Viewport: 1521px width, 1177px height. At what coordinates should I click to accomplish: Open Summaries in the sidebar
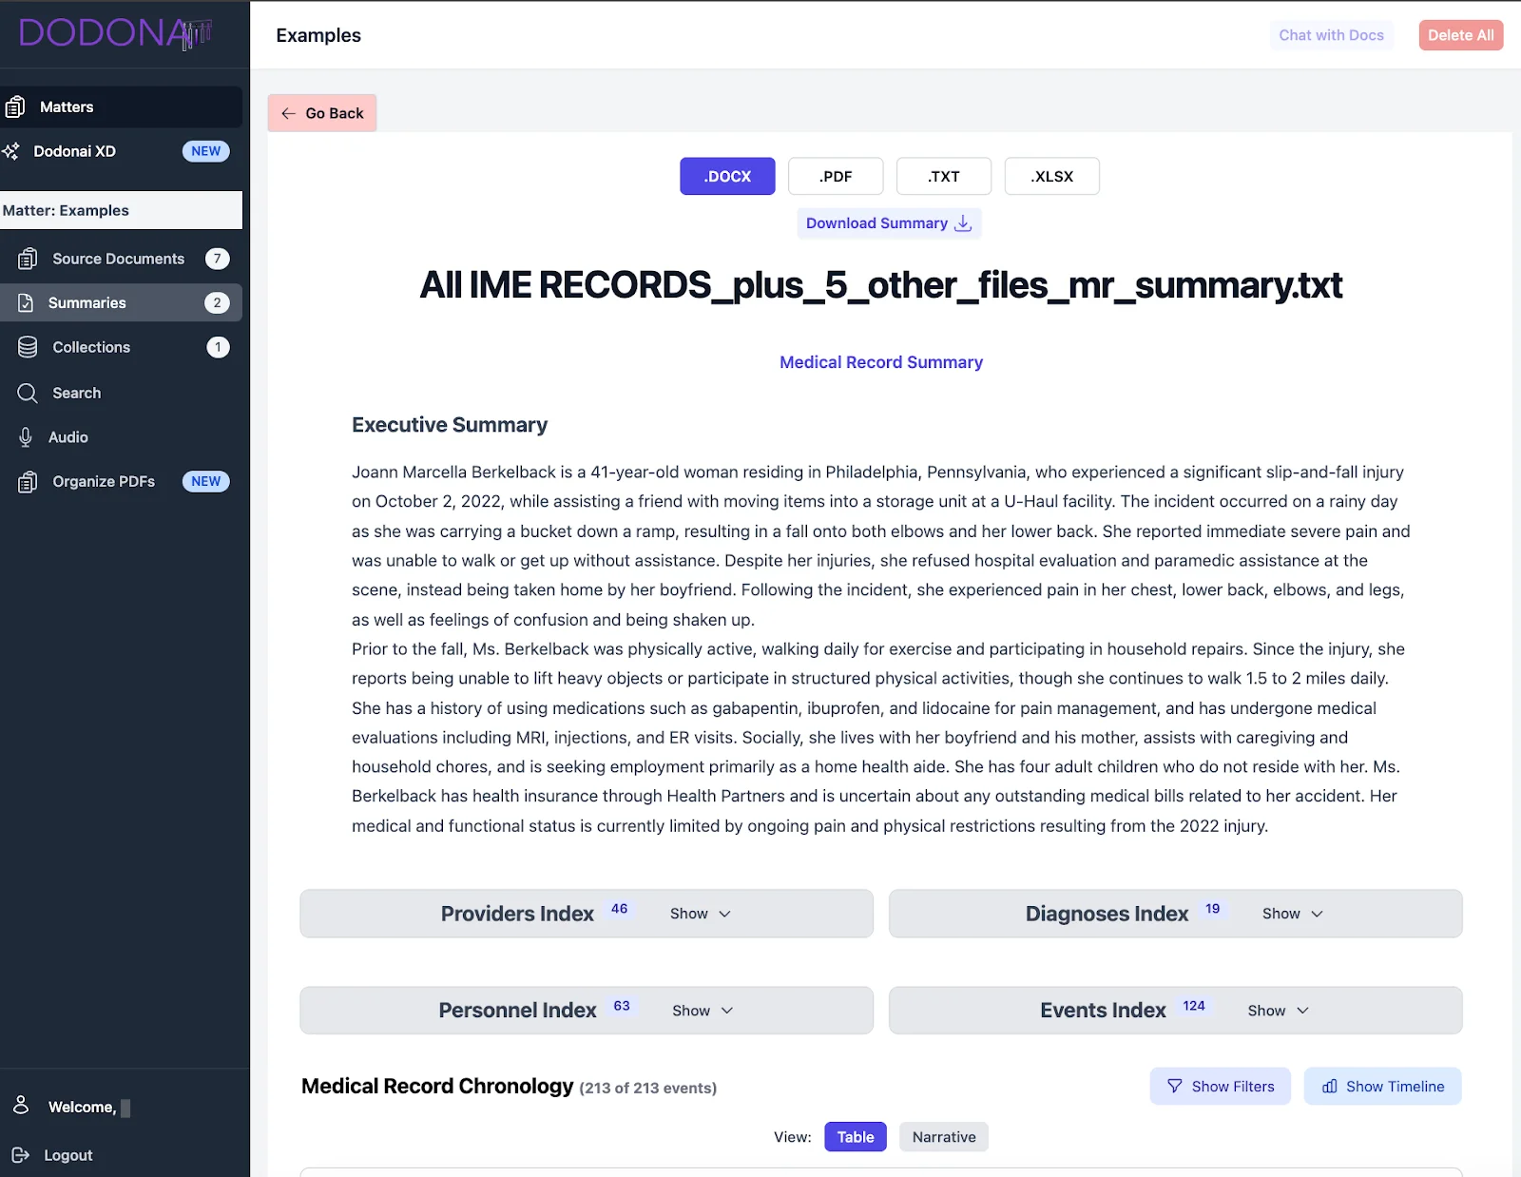click(87, 303)
